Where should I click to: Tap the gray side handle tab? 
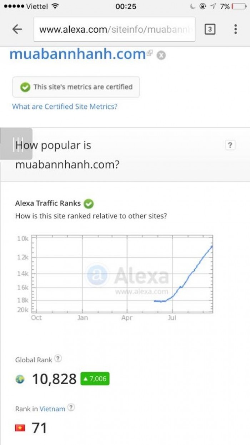(16, 144)
